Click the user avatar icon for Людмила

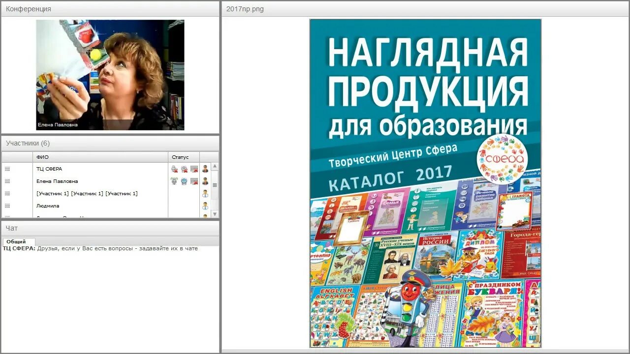pyautogui.click(x=205, y=206)
